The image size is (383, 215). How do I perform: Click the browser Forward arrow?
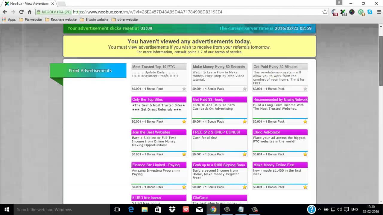(13, 12)
